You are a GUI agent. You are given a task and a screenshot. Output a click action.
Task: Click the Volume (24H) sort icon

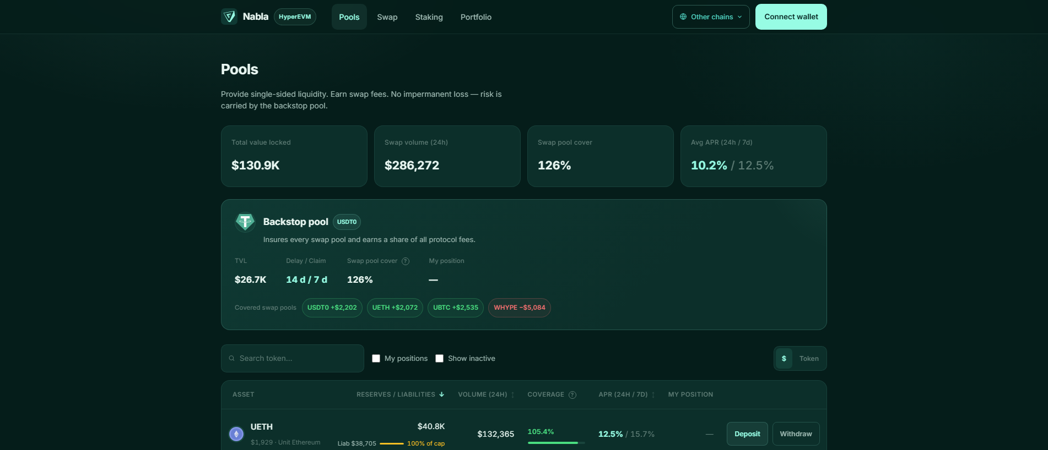513,395
